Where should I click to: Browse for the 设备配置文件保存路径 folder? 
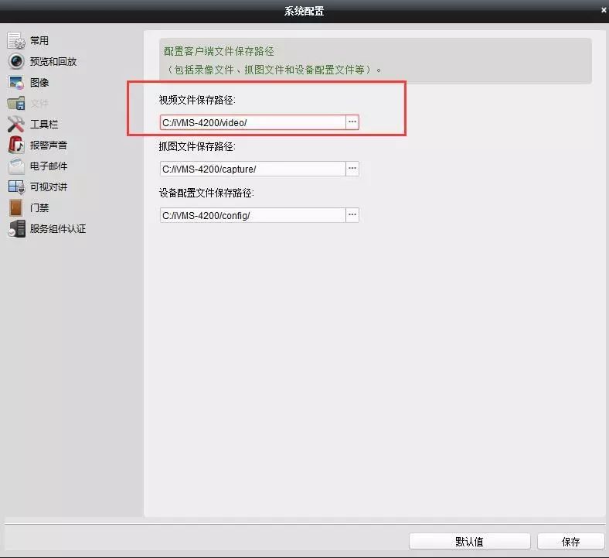[x=352, y=215]
